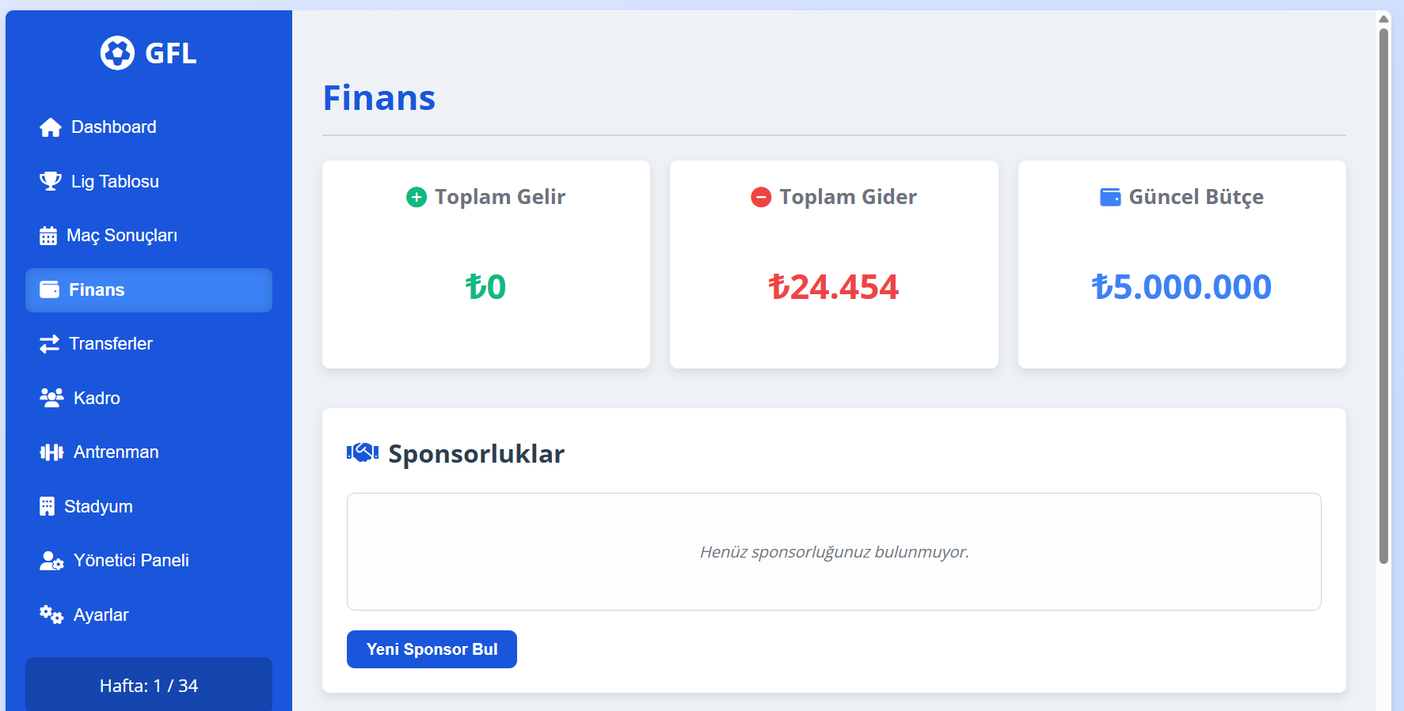Click the Dashboard home icon

(x=51, y=127)
